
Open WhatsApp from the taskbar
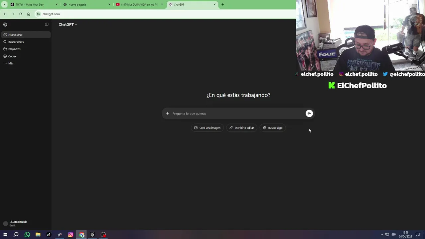click(x=27, y=235)
